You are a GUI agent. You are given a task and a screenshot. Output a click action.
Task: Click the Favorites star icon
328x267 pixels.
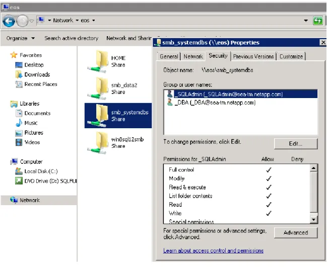[14, 55]
